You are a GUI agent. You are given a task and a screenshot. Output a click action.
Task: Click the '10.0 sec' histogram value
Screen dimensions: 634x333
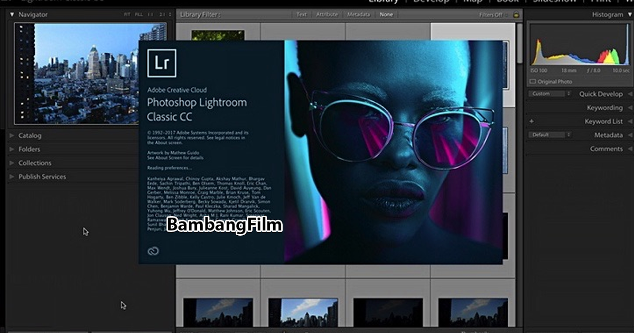click(x=621, y=71)
